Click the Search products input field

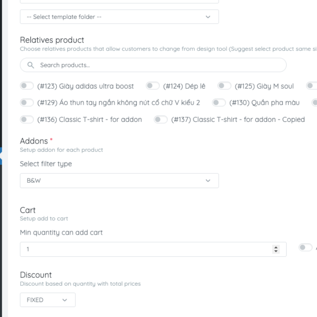[x=158, y=65]
